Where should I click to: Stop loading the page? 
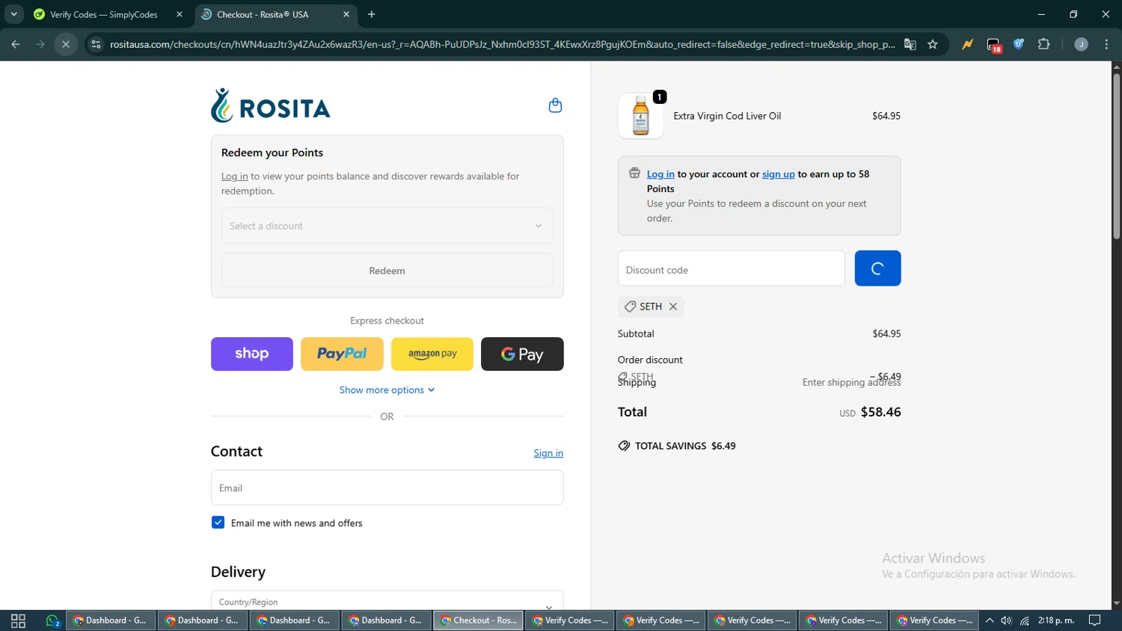(x=66, y=44)
